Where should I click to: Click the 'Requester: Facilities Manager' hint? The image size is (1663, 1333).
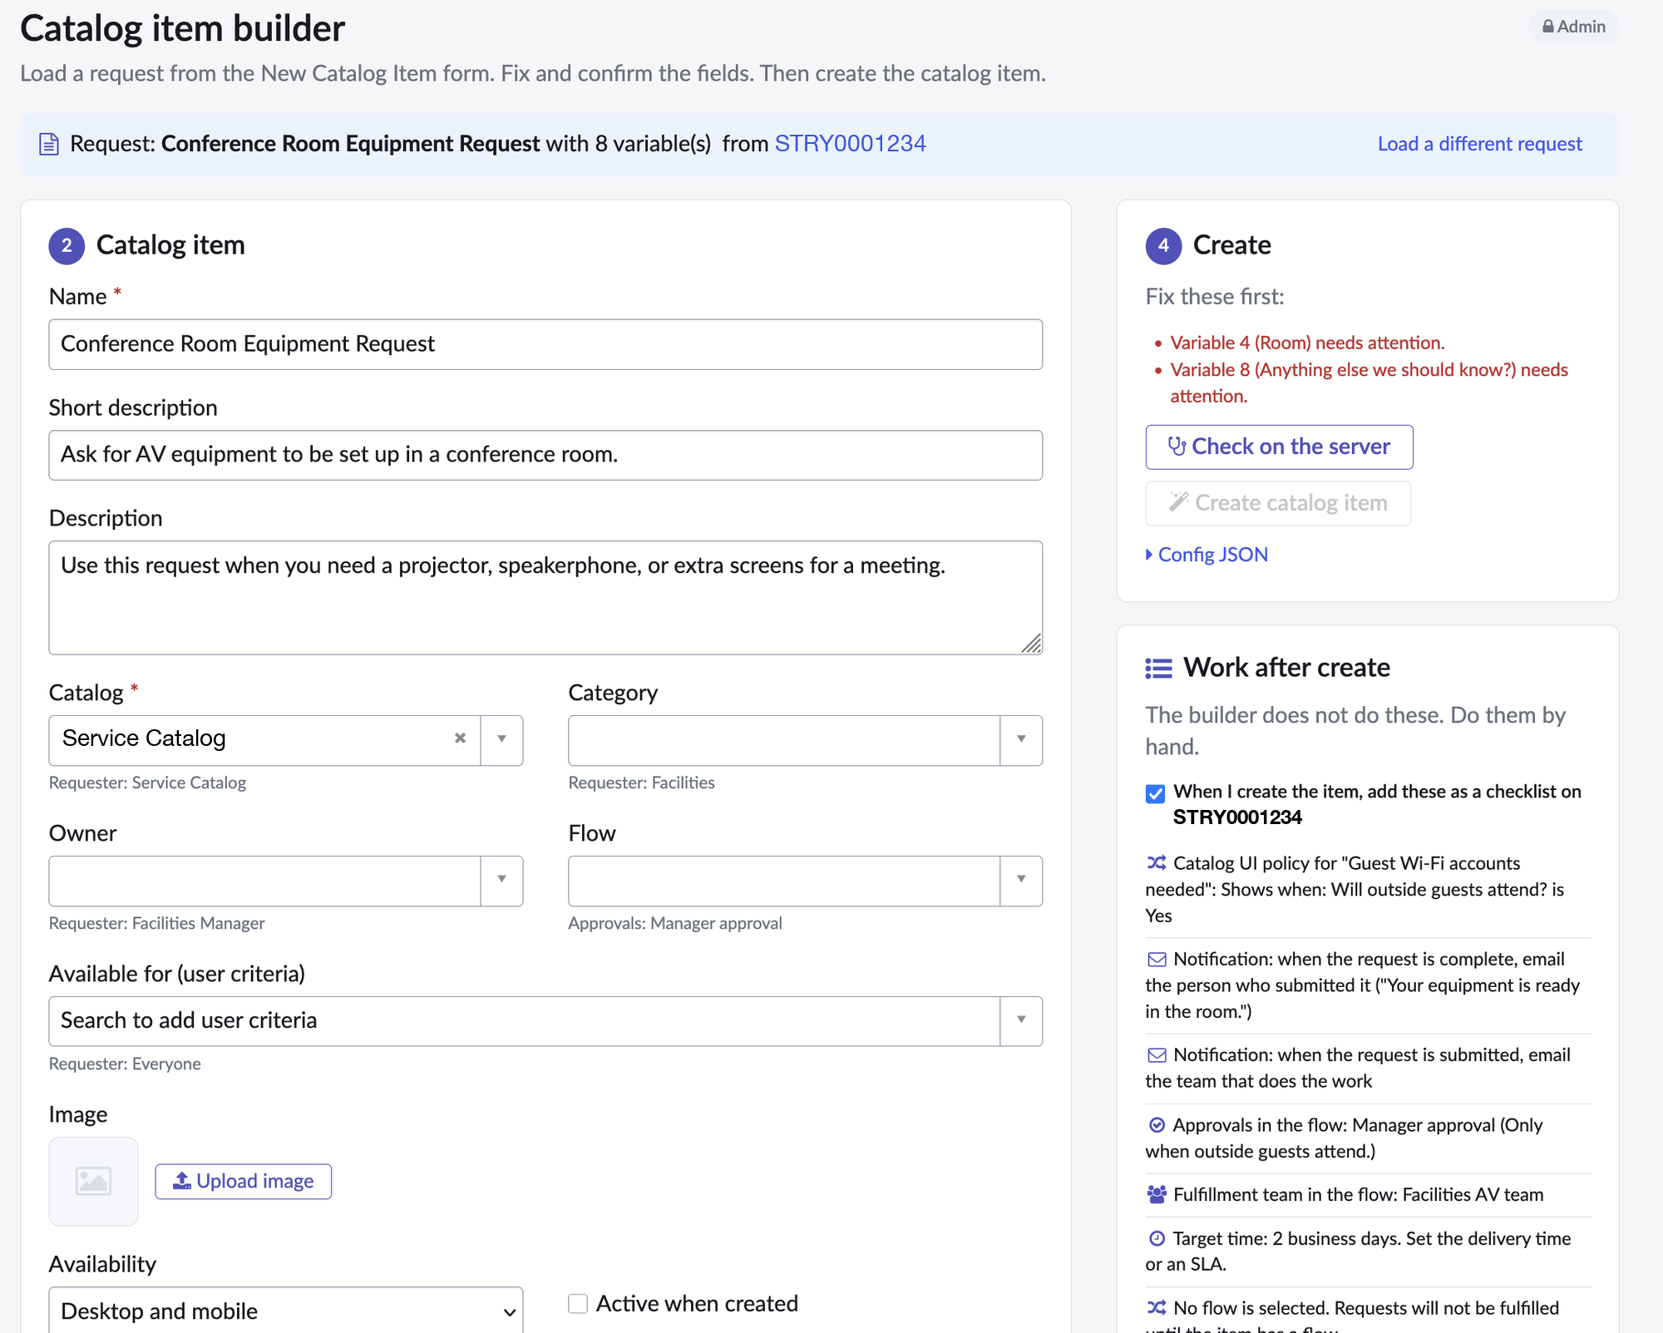tap(157, 923)
